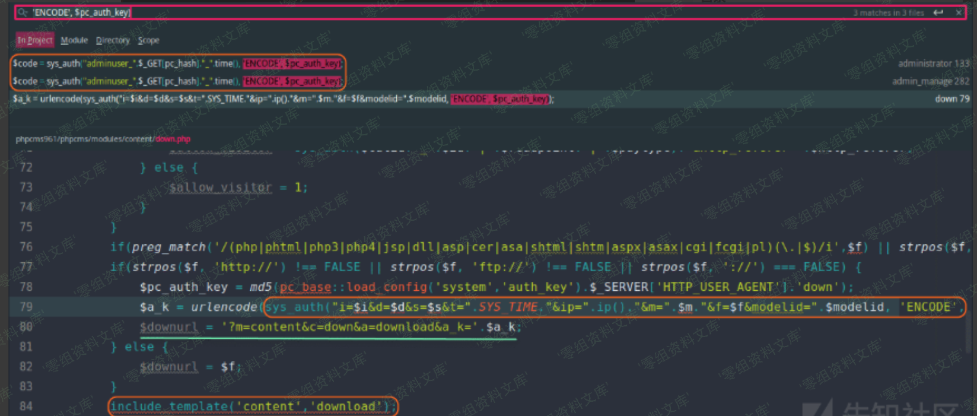977x416 pixels.
Task: Select the administrator 133 search result
Action: [x=178, y=63]
